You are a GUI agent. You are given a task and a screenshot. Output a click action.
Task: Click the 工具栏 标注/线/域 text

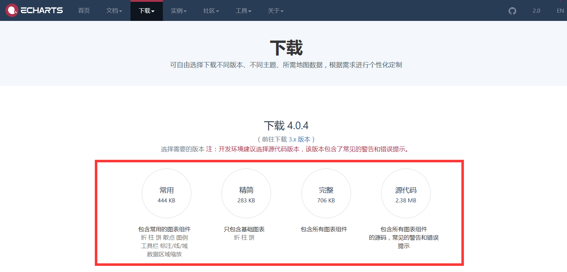[164, 246]
